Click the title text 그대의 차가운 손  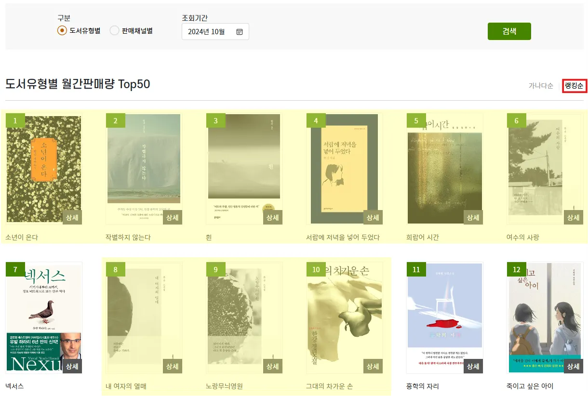(x=330, y=386)
